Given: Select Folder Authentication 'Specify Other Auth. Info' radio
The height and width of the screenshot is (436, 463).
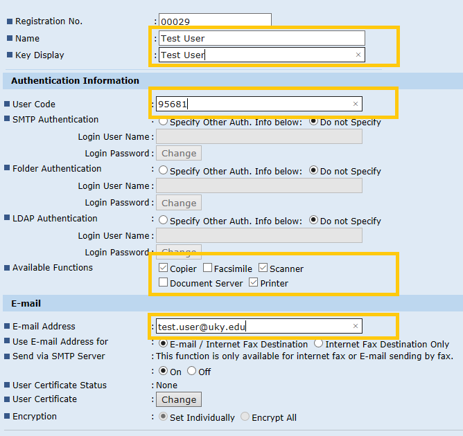Looking at the screenshot, I should (163, 170).
